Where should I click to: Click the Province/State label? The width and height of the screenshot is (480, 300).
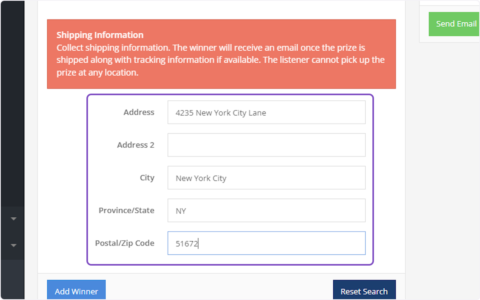tap(126, 210)
